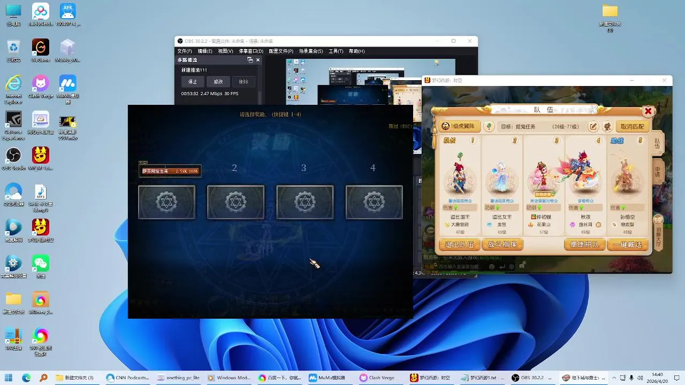The height and width of the screenshot is (385, 685).
Task: Open OBS 工具(T) menu
Action: coord(336,51)
